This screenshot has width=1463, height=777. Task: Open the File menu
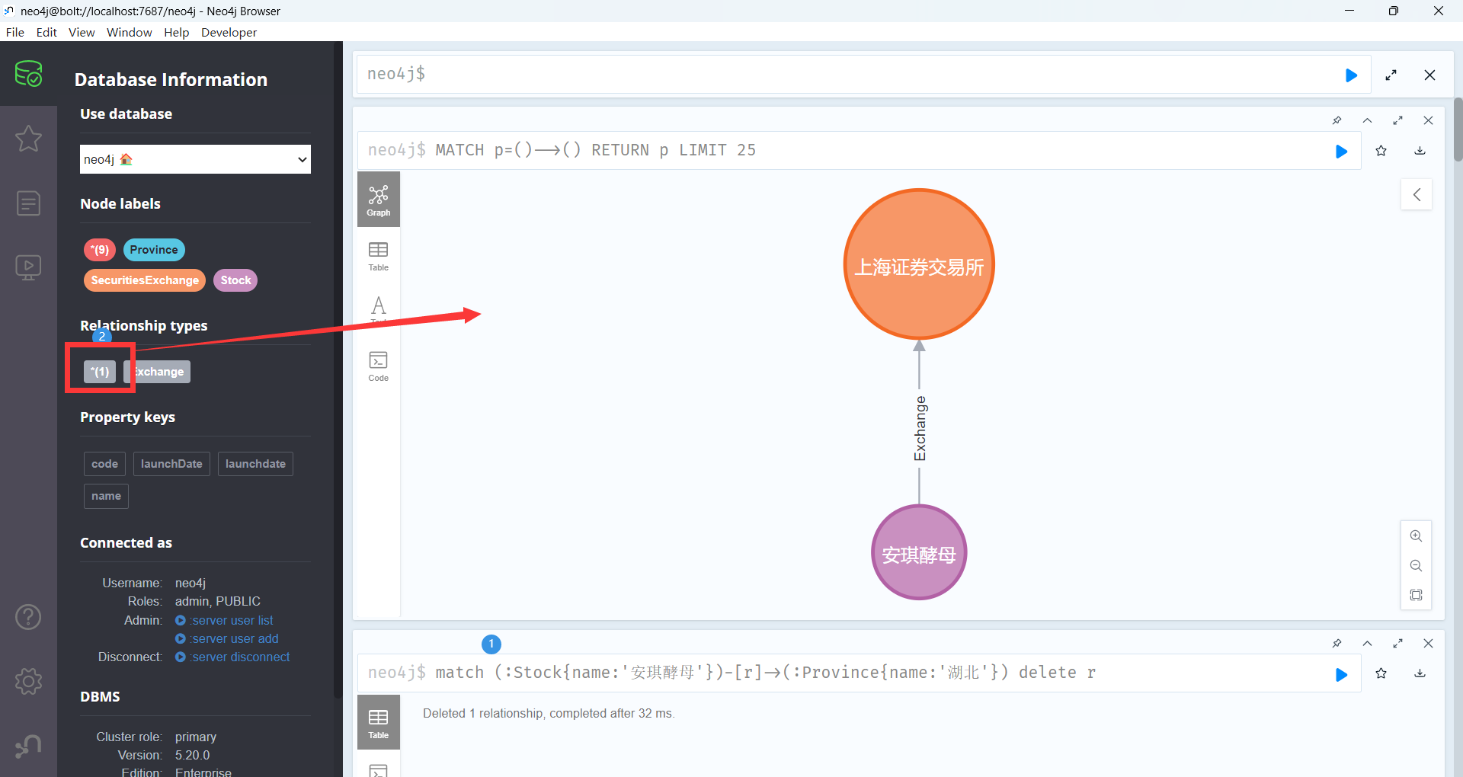pos(14,32)
